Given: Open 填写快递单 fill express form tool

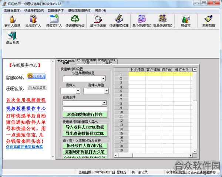Looking at the screenshot, I should (98, 21).
